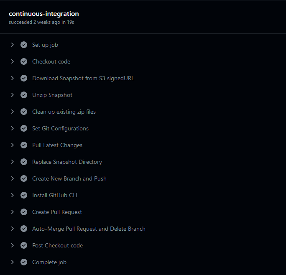Expand the Download Snapshot from S3 signedURL chevron
The height and width of the screenshot is (275, 286).
[13, 78]
